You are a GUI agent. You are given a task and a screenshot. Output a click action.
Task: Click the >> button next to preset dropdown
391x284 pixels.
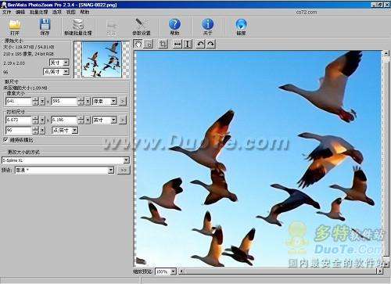pos(124,170)
